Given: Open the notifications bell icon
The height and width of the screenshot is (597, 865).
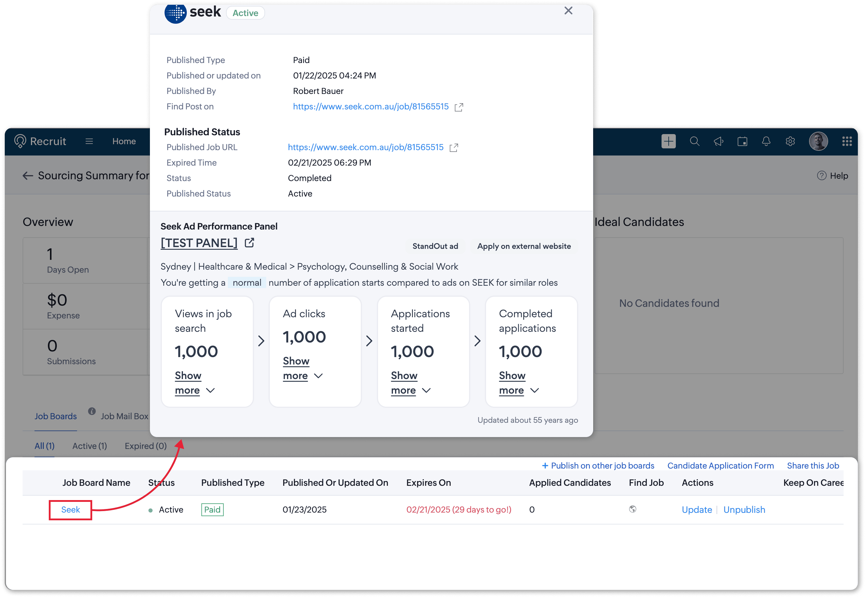Looking at the screenshot, I should pyautogui.click(x=766, y=142).
